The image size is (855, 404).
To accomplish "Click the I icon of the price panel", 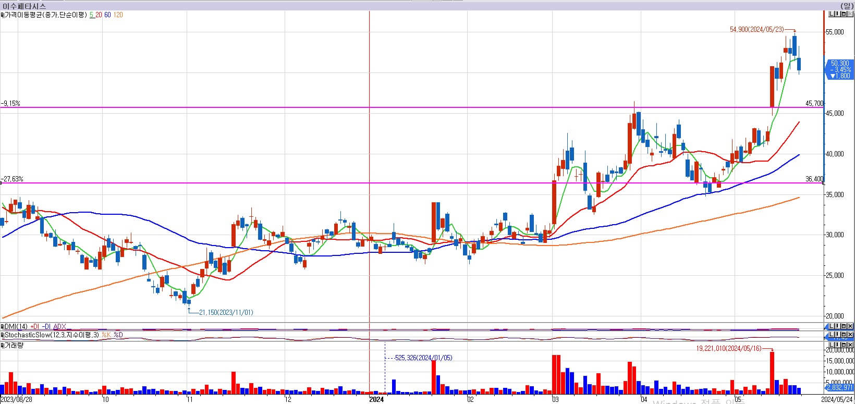I will tap(837, 14).
